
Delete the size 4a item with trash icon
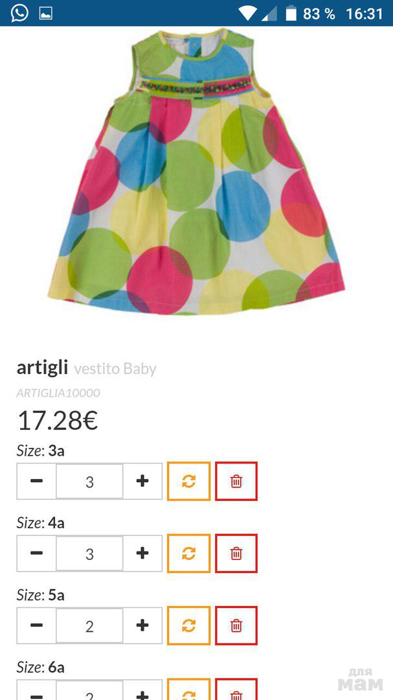pos(236,554)
